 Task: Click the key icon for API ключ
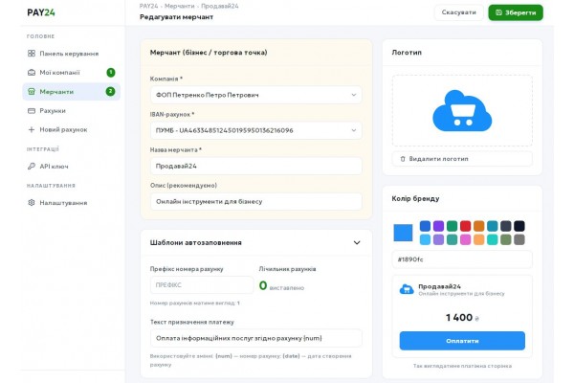(32, 167)
